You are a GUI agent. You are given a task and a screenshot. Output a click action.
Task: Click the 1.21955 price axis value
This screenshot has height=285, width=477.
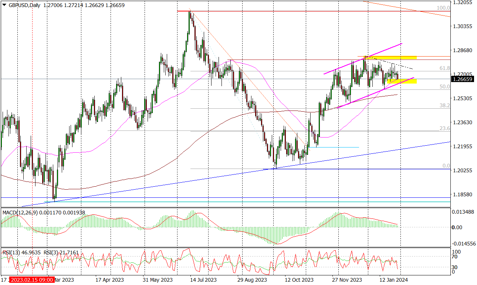click(x=462, y=146)
